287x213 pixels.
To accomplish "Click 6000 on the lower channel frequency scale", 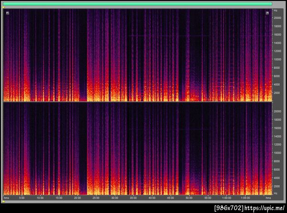I will 277,170.
